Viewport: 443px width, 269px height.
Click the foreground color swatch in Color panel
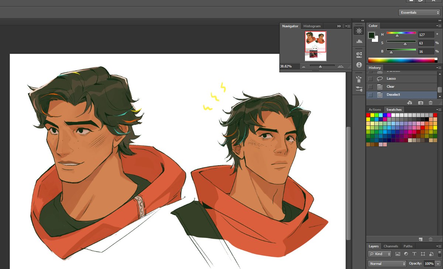click(x=371, y=35)
